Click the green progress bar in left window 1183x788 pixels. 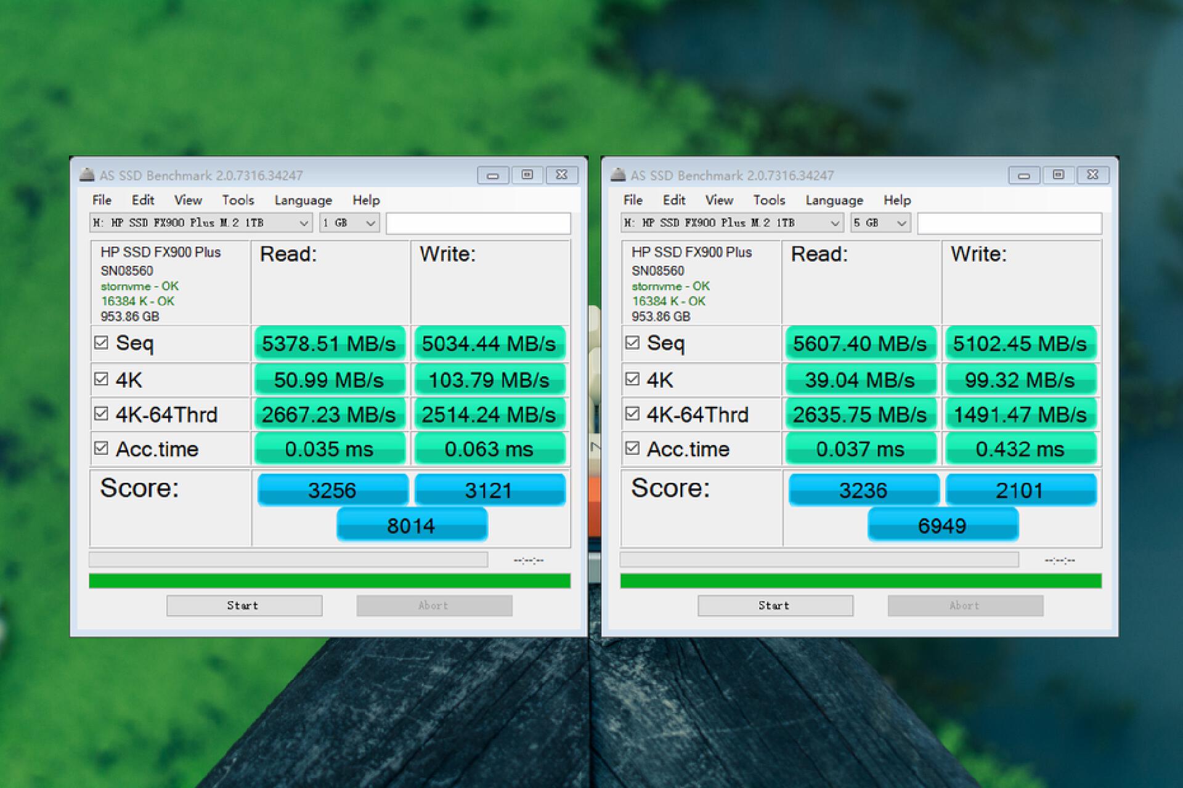pyautogui.click(x=331, y=579)
